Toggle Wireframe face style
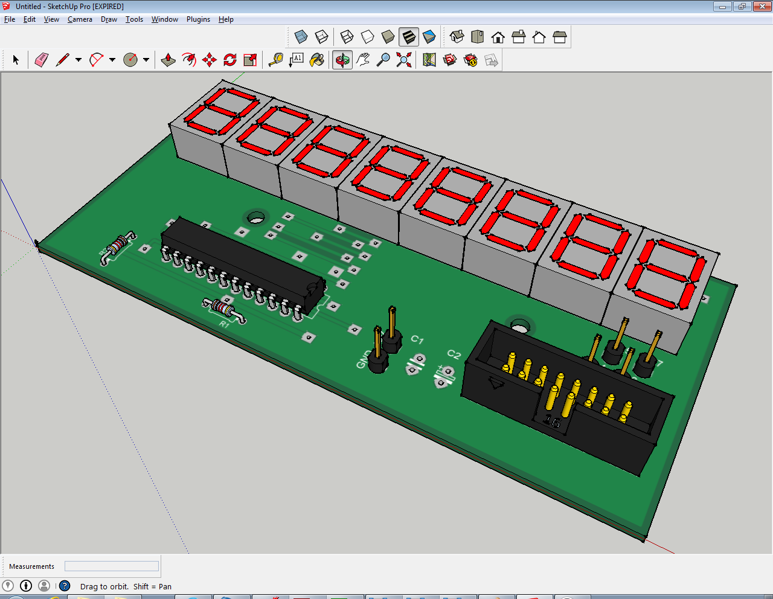The image size is (773, 599). (x=347, y=37)
